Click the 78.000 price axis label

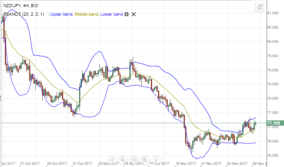pos(273,98)
